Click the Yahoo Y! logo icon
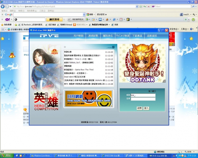198x158 pixels. tap(8, 19)
